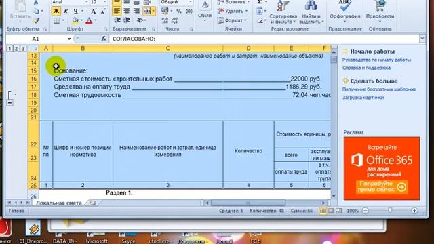Click the Cut scissors icon
This screenshot has height=244, width=434.
point(36,3)
